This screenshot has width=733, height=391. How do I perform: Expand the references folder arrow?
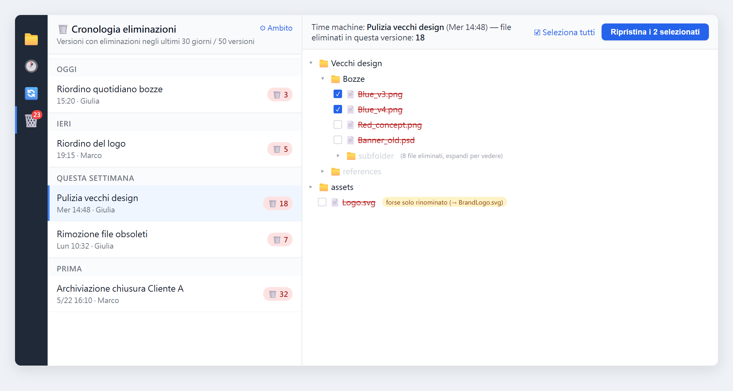322,171
